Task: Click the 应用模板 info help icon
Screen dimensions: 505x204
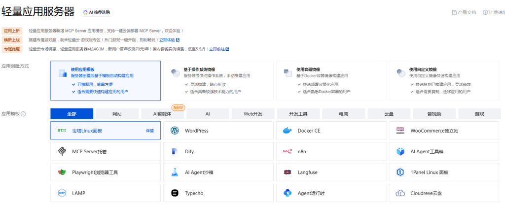Action: [23, 114]
